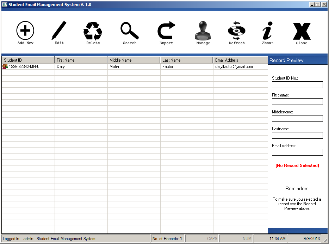
Task: Sort by Last Name column header
Action: [187, 60]
